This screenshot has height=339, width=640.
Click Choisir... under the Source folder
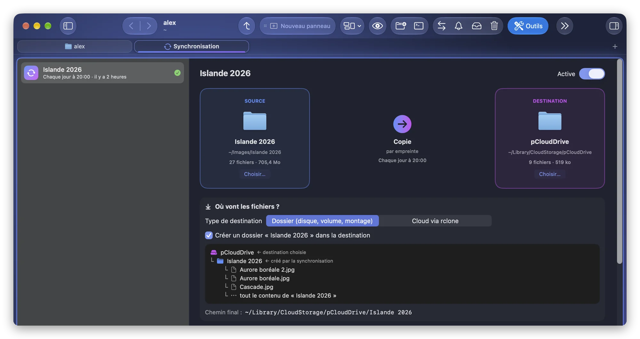tap(254, 174)
